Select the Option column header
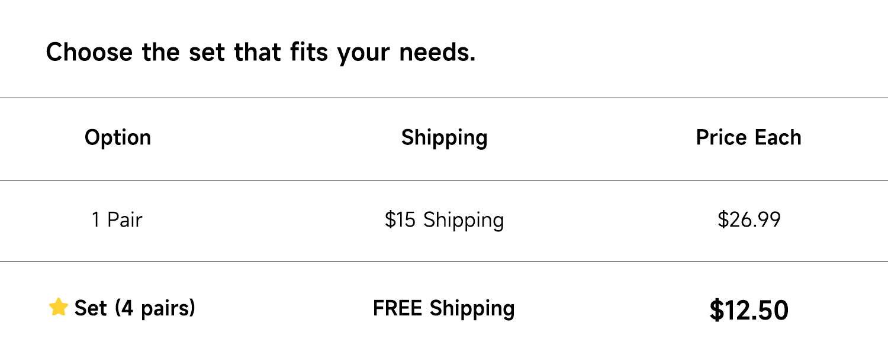The image size is (888, 355). tap(118, 137)
